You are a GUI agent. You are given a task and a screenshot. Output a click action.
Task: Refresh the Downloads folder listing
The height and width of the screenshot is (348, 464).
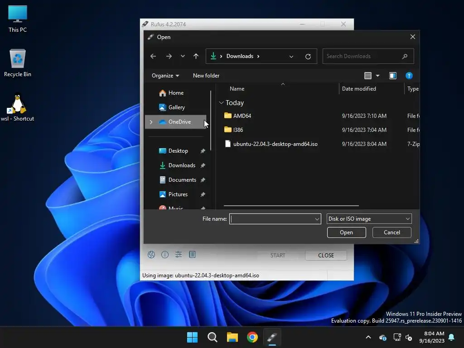click(308, 57)
